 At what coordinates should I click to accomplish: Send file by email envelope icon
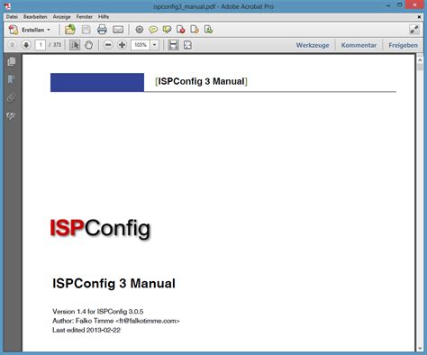click(x=118, y=30)
